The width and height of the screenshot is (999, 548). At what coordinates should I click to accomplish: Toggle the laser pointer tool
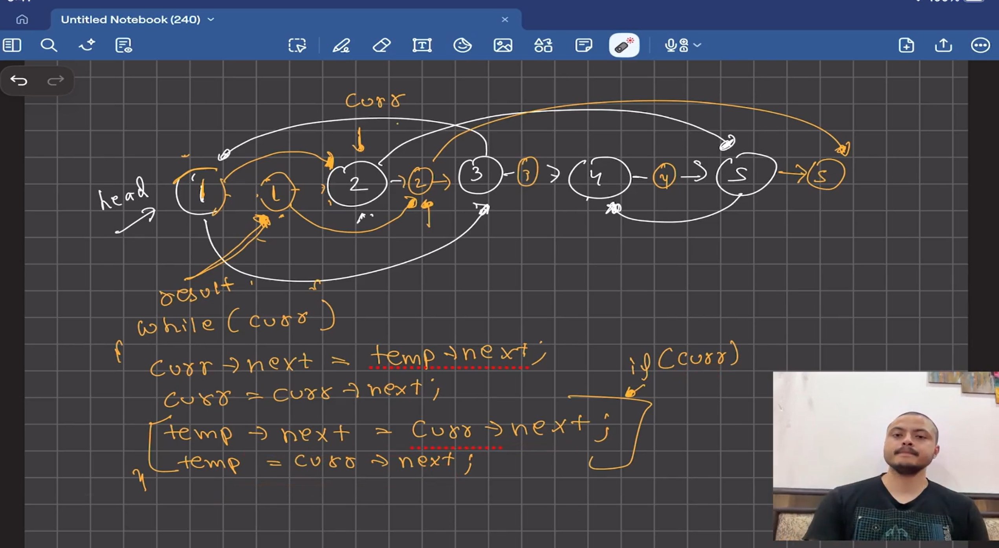(624, 45)
